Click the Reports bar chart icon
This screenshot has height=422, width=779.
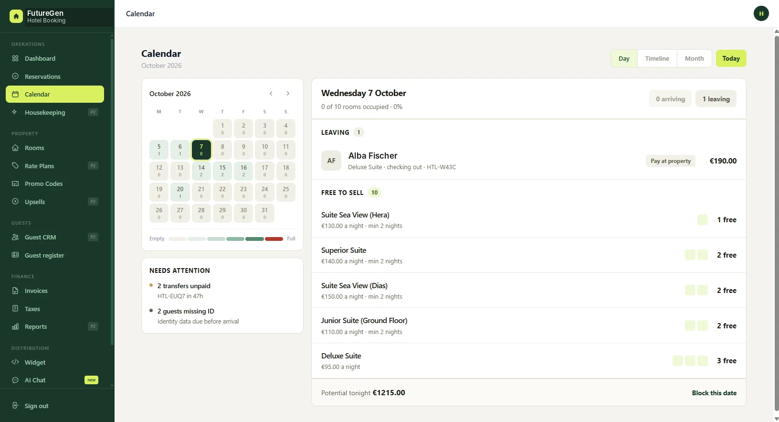pos(15,326)
